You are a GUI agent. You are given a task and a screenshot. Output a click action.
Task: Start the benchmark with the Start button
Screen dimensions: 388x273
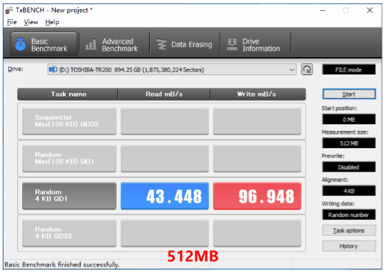[x=349, y=94]
